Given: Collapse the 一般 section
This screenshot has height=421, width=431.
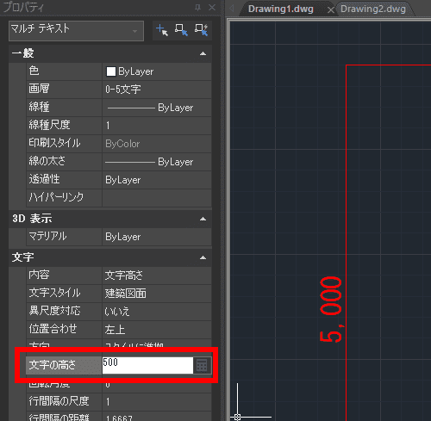Looking at the screenshot, I should (x=203, y=53).
